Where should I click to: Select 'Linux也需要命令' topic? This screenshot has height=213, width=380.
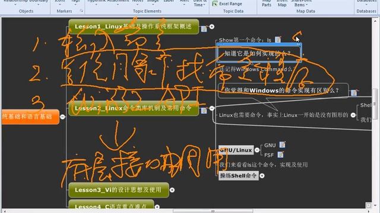point(284,115)
